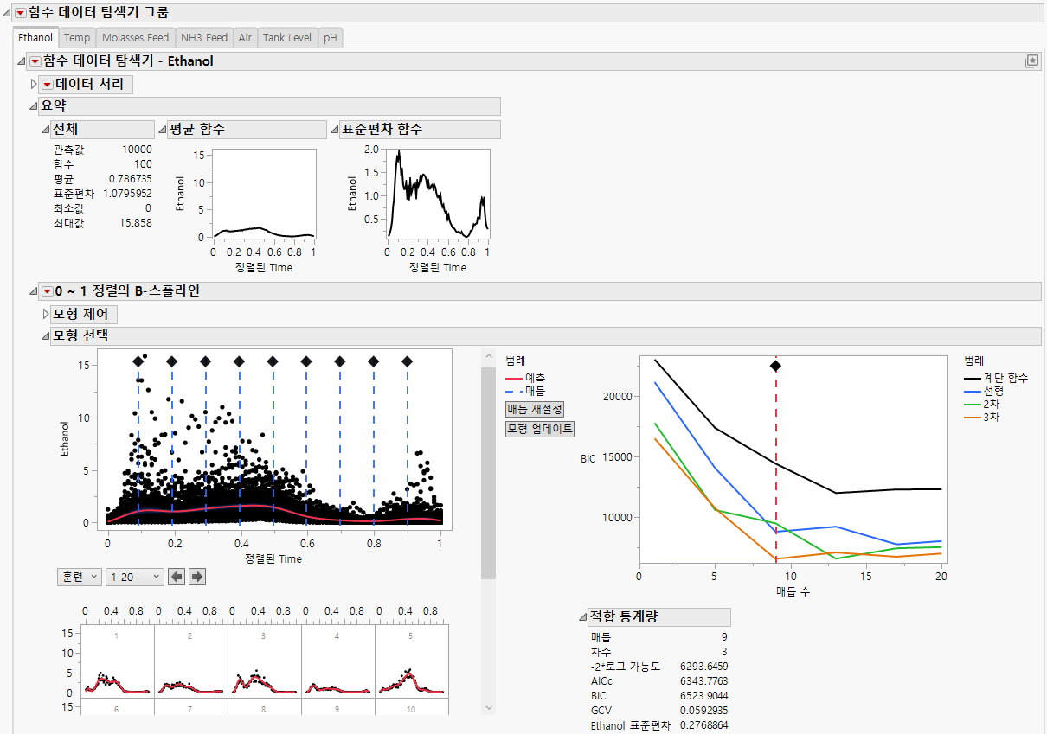Open the red triangle menu beside 함수 데이터 탐색기 - Ethanol
Viewport: 1047px width, 734px height.
[x=34, y=61]
